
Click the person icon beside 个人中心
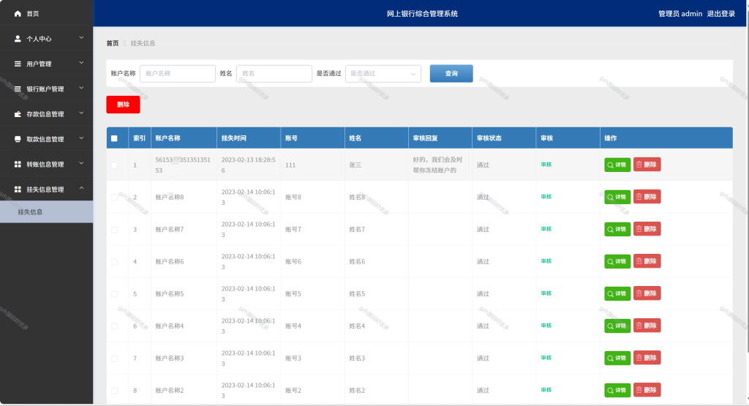pos(18,39)
